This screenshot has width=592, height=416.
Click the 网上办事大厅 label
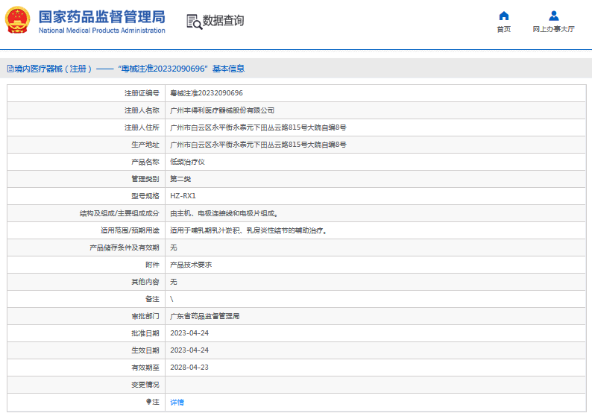(x=553, y=29)
